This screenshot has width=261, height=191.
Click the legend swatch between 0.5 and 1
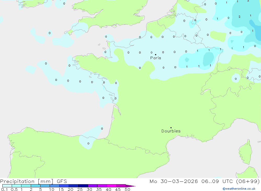[17, 186]
